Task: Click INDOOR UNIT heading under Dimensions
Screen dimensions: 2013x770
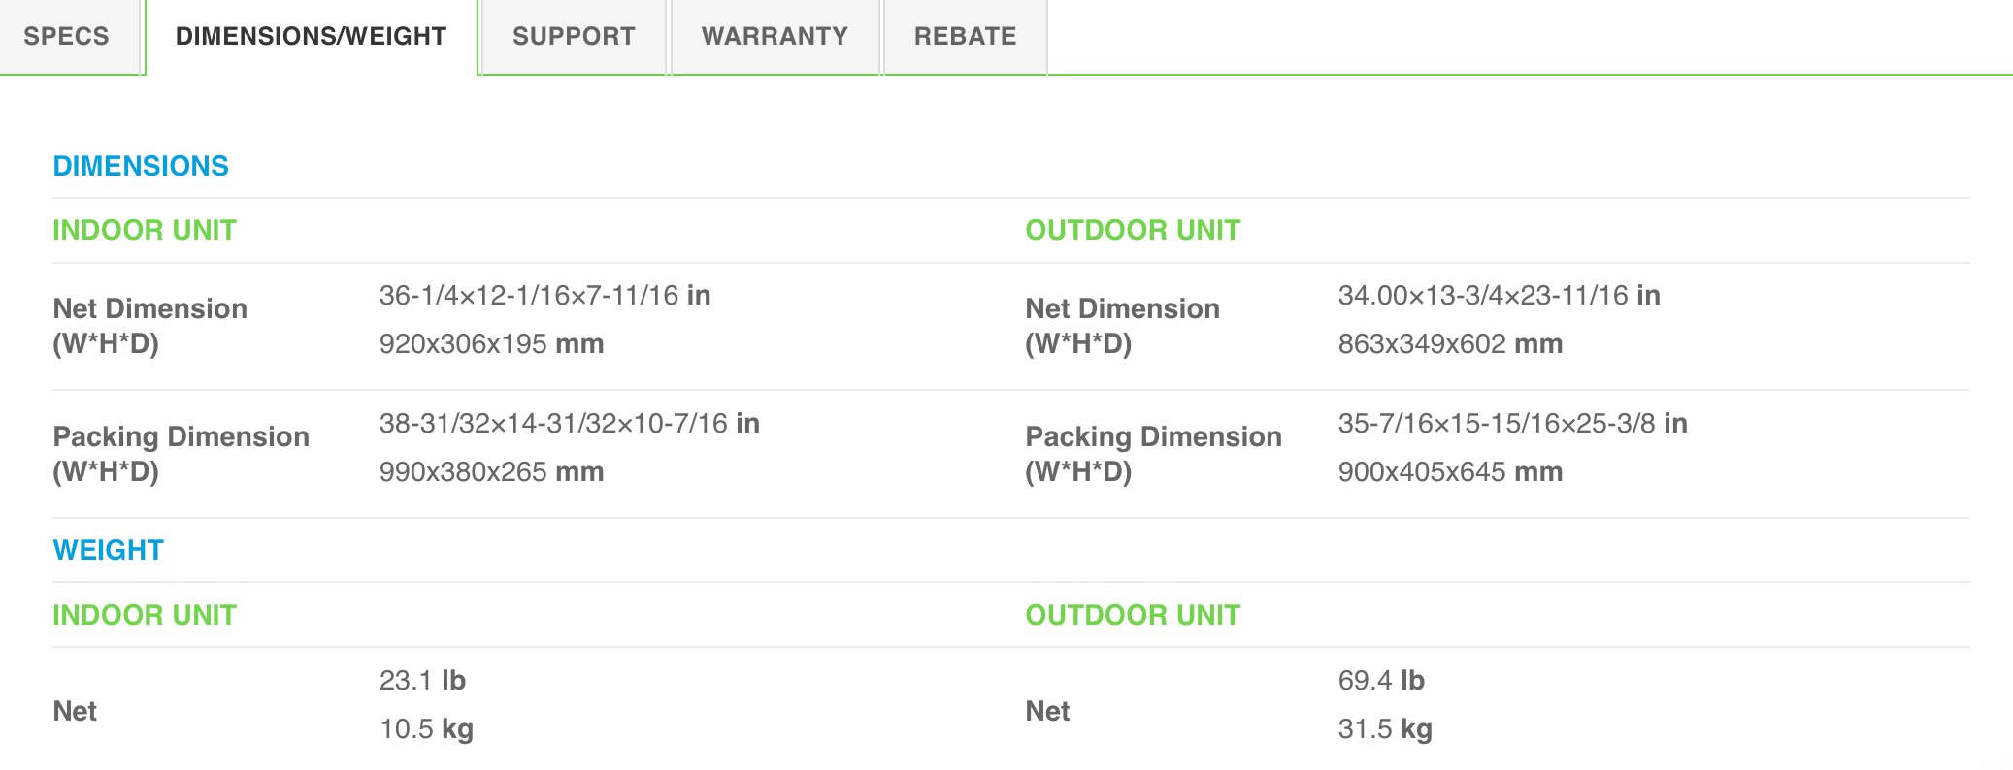Action: (x=145, y=230)
